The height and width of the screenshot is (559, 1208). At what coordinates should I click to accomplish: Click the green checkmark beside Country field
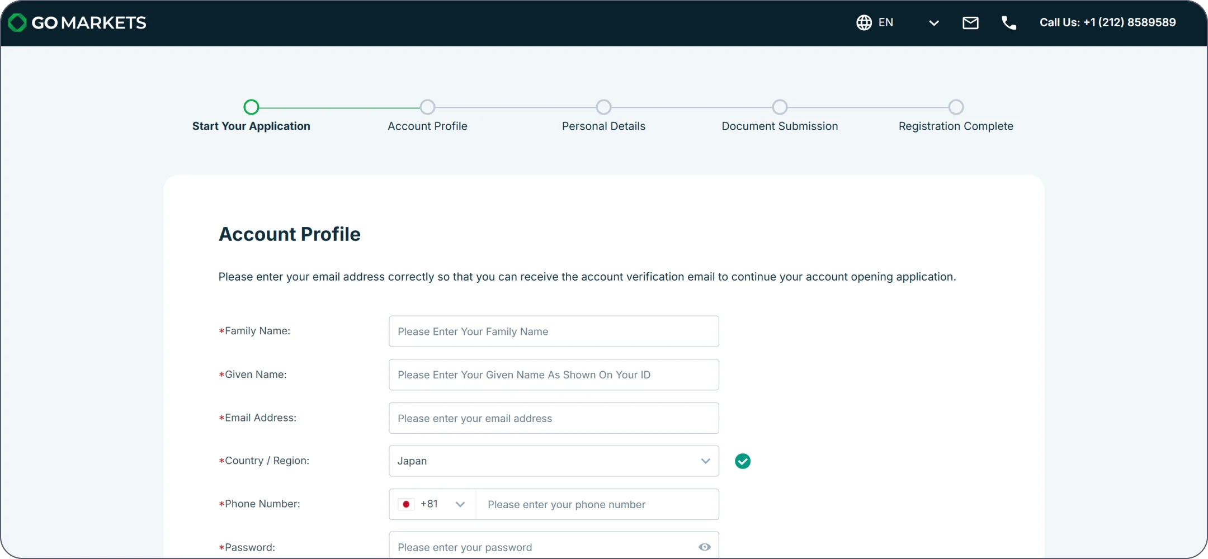[x=742, y=461]
